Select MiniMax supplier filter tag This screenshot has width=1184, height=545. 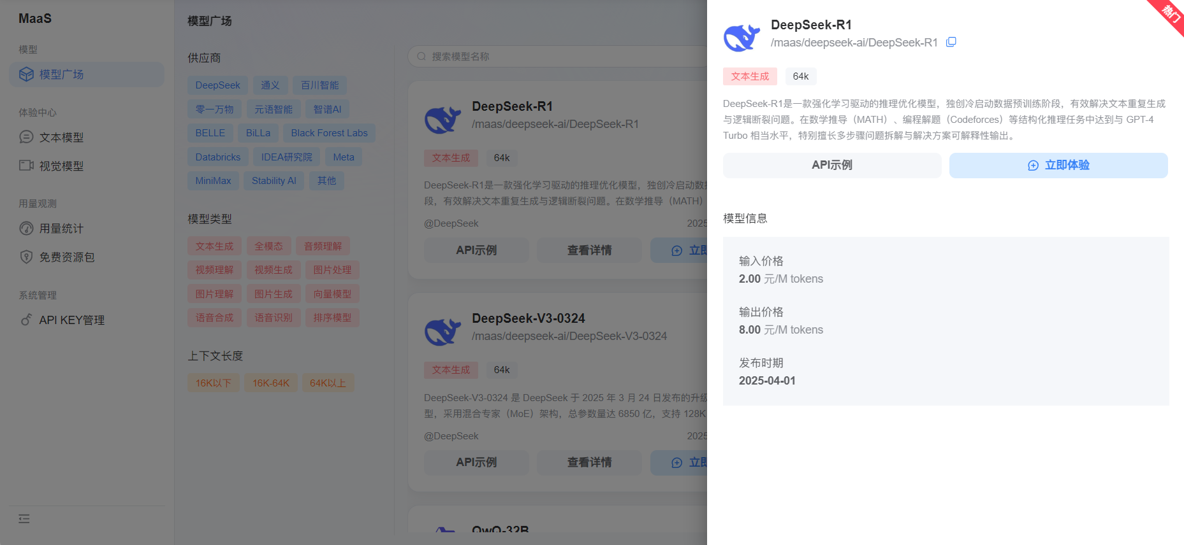(x=213, y=181)
